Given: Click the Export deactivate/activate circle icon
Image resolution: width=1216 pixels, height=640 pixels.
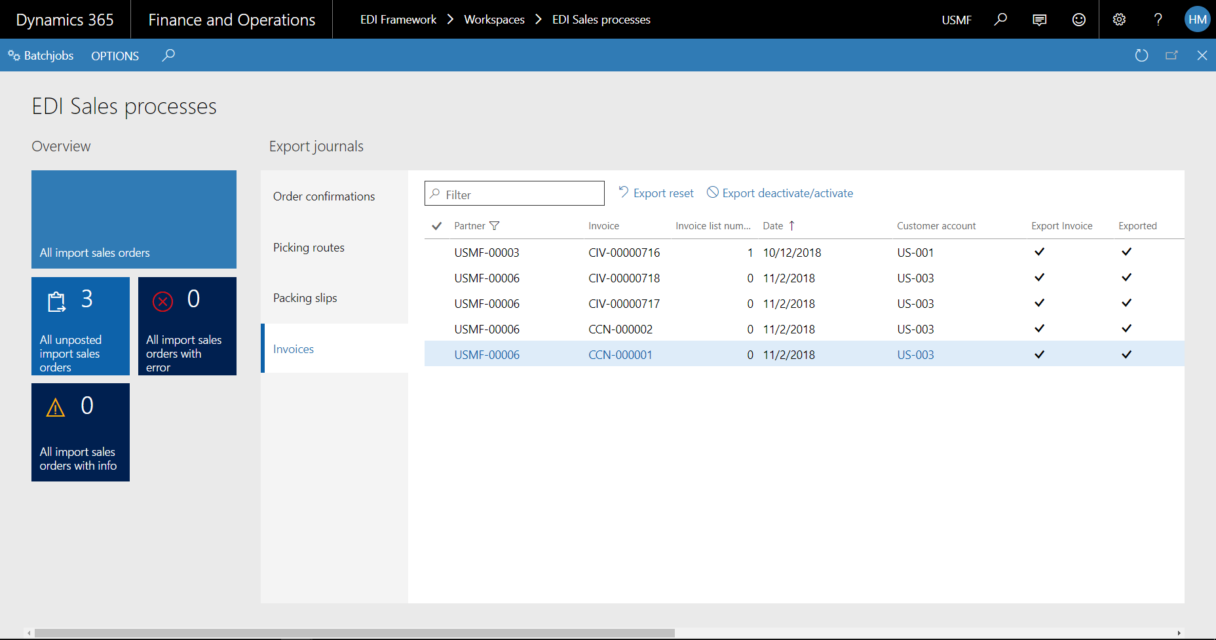Looking at the screenshot, I should tap(713, 192).
